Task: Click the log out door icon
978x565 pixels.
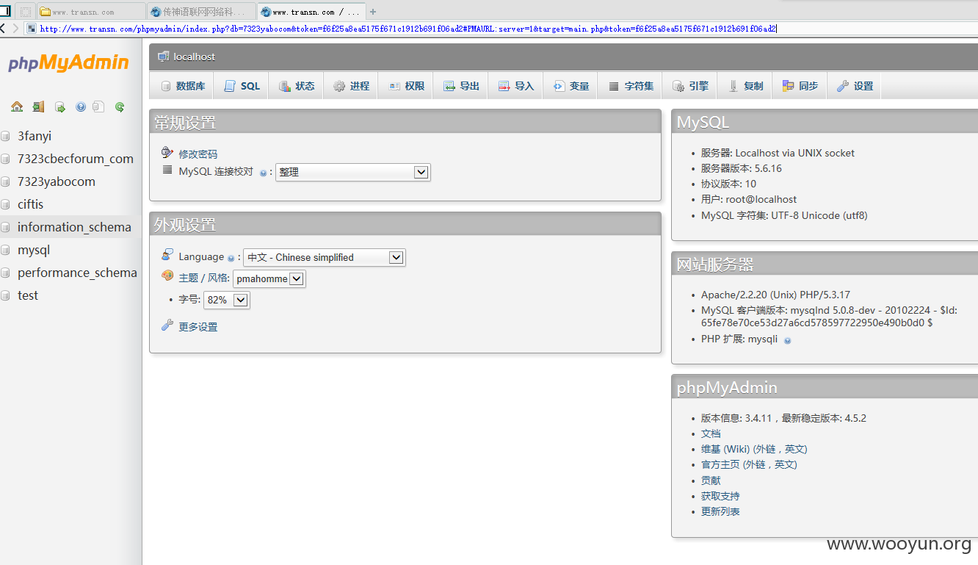Action: (x=38, y=107)
